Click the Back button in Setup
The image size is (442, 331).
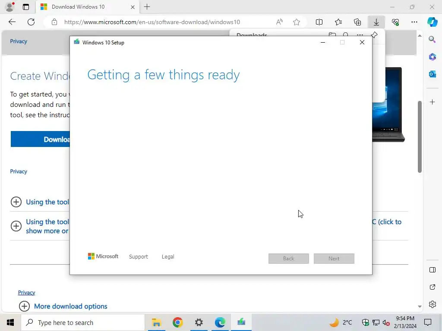pos(289,259)
